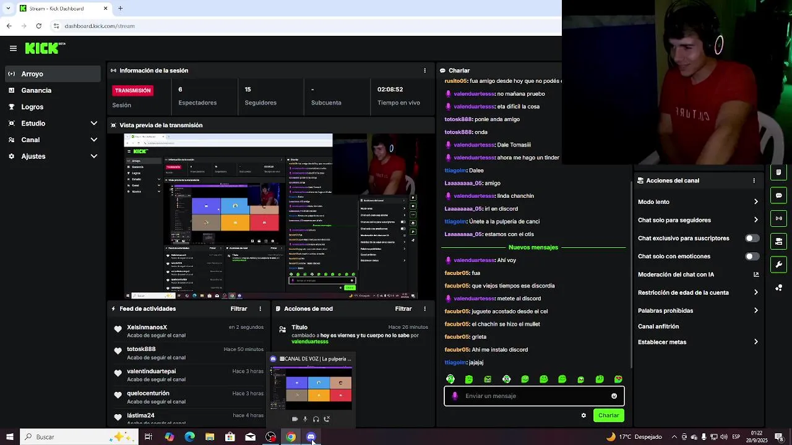Click quelocenturión in the activity feed
Image resolution: width=792 pixels, height=445 pixels.
coord(148,393)
